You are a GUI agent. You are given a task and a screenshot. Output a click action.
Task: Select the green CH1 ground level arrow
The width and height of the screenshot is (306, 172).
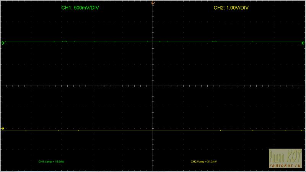coord(3,43)
